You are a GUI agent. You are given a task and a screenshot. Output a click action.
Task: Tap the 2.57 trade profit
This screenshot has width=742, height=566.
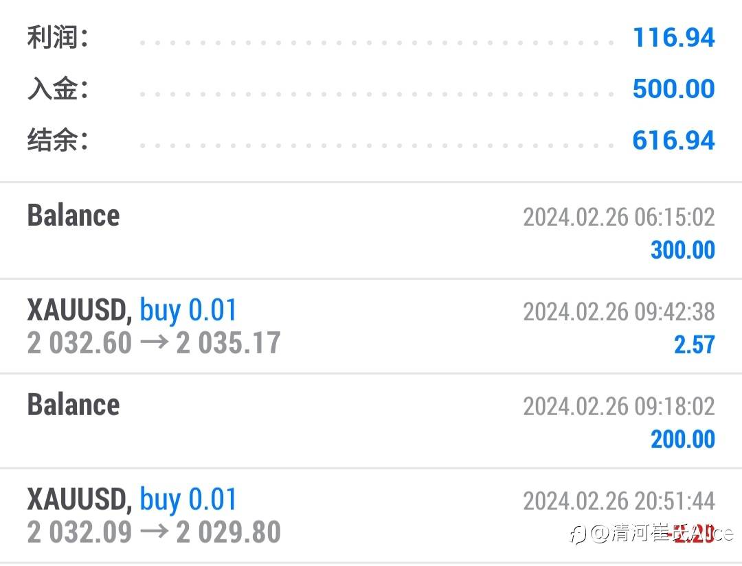694,344
